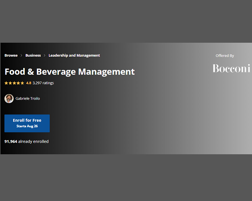The height and width of the screenshot is (201, 252).
Task: Click the 91,964 already enrolled text
Action: click(x=27, y=142)
